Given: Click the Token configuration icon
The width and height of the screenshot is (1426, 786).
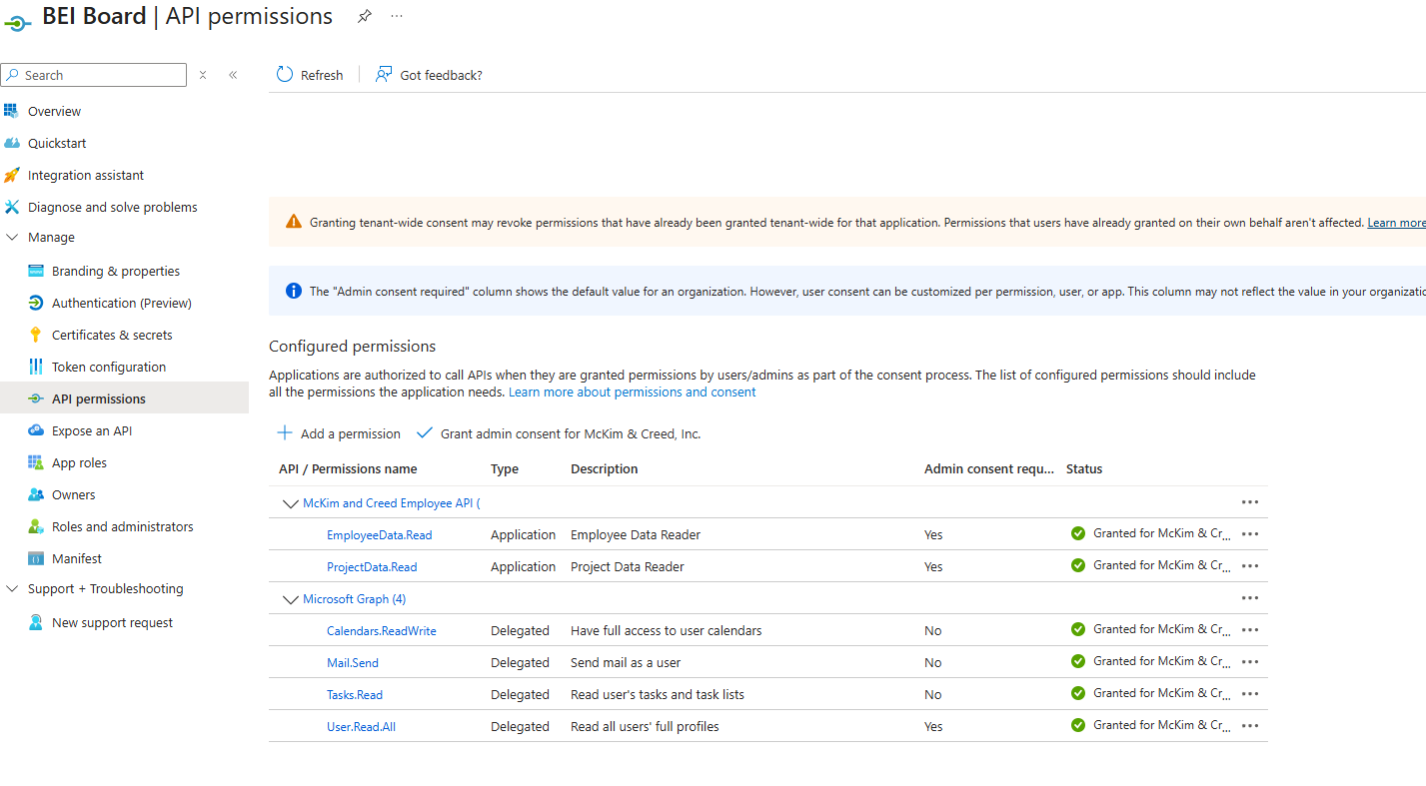Looking at the screenshot, I should point(36,367).
